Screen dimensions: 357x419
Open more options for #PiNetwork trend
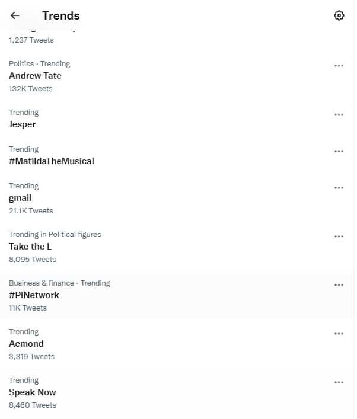(339, 285)
